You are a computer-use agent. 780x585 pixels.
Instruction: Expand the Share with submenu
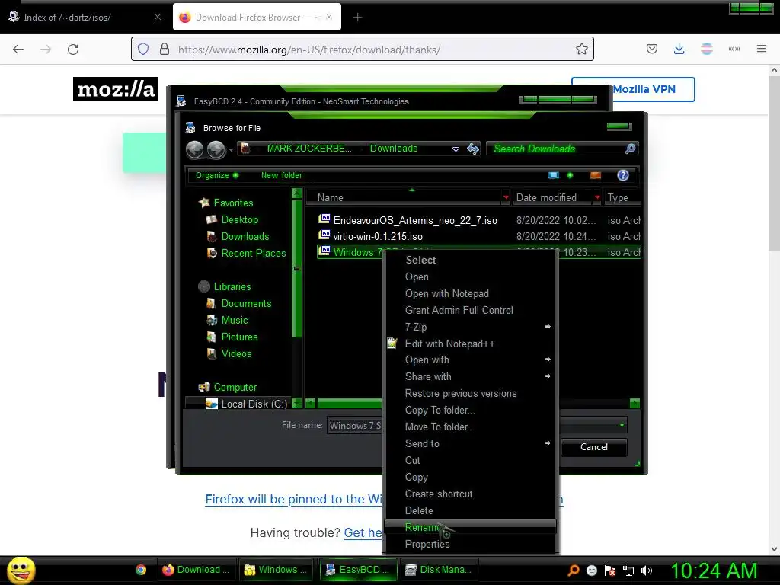(469, 377)
